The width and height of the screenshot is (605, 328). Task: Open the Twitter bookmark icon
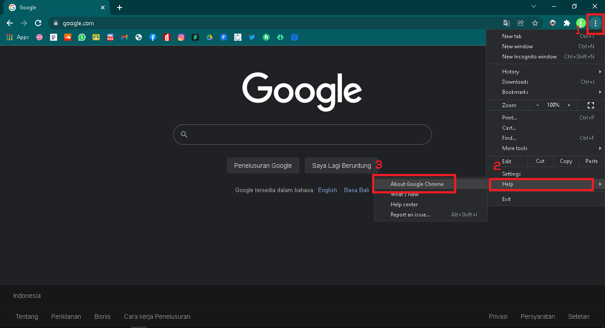click(252, 38)
